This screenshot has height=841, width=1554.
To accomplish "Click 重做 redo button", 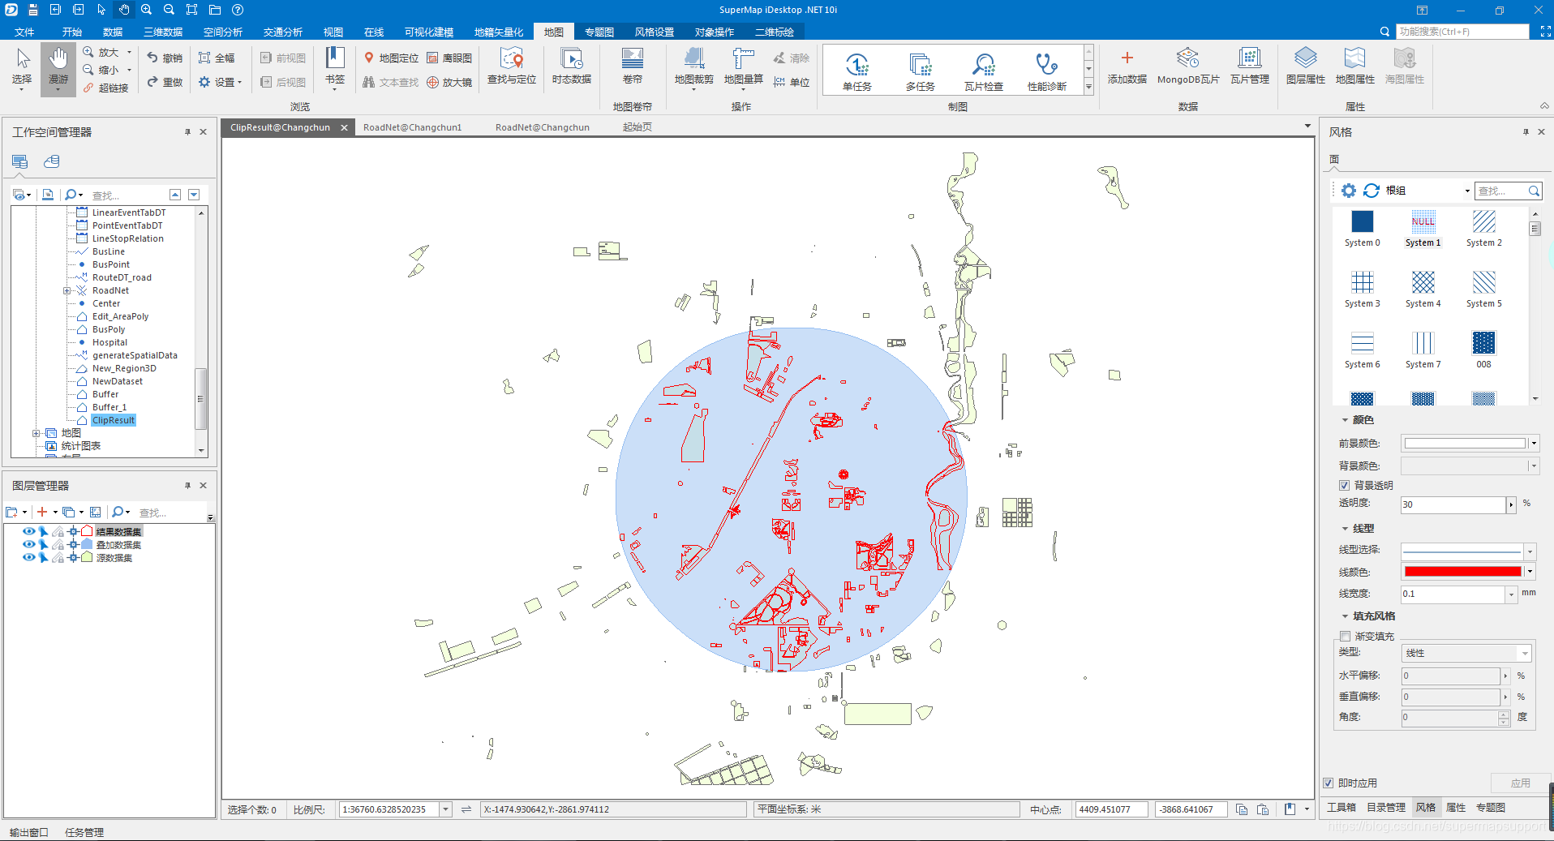I will click(x=165, y=82).
